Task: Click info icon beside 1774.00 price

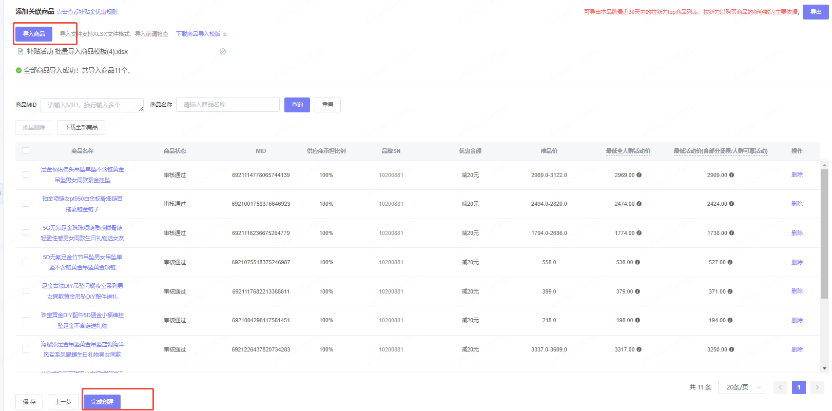Action: click(639, 233)
